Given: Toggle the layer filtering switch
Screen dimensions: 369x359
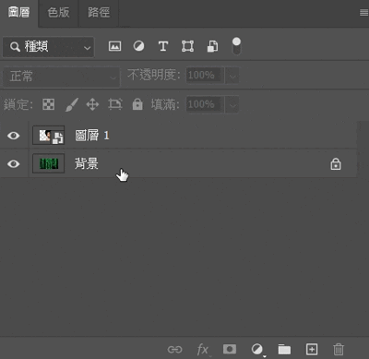Looking at the screenshot, I should (236, 46).
